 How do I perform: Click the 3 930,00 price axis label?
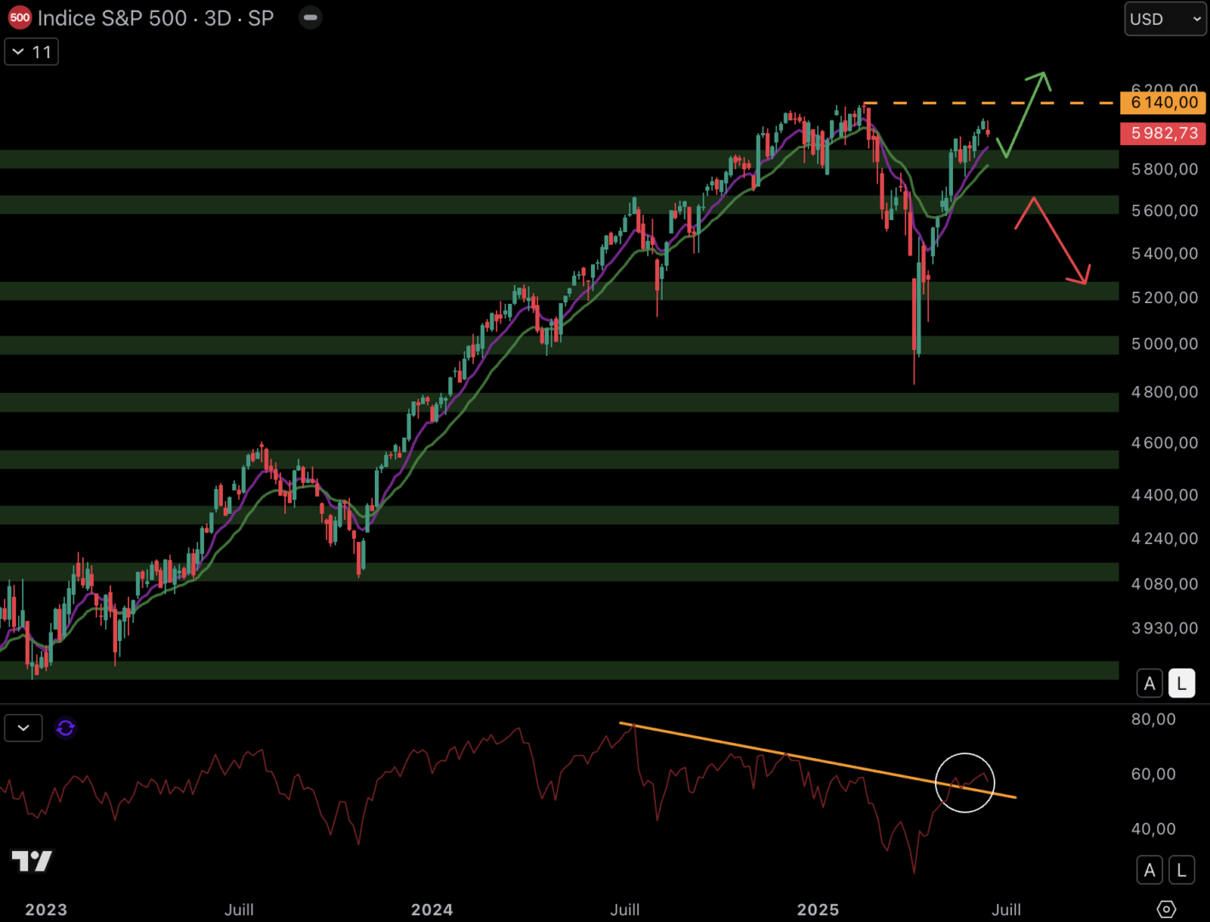pos(1165,627)
